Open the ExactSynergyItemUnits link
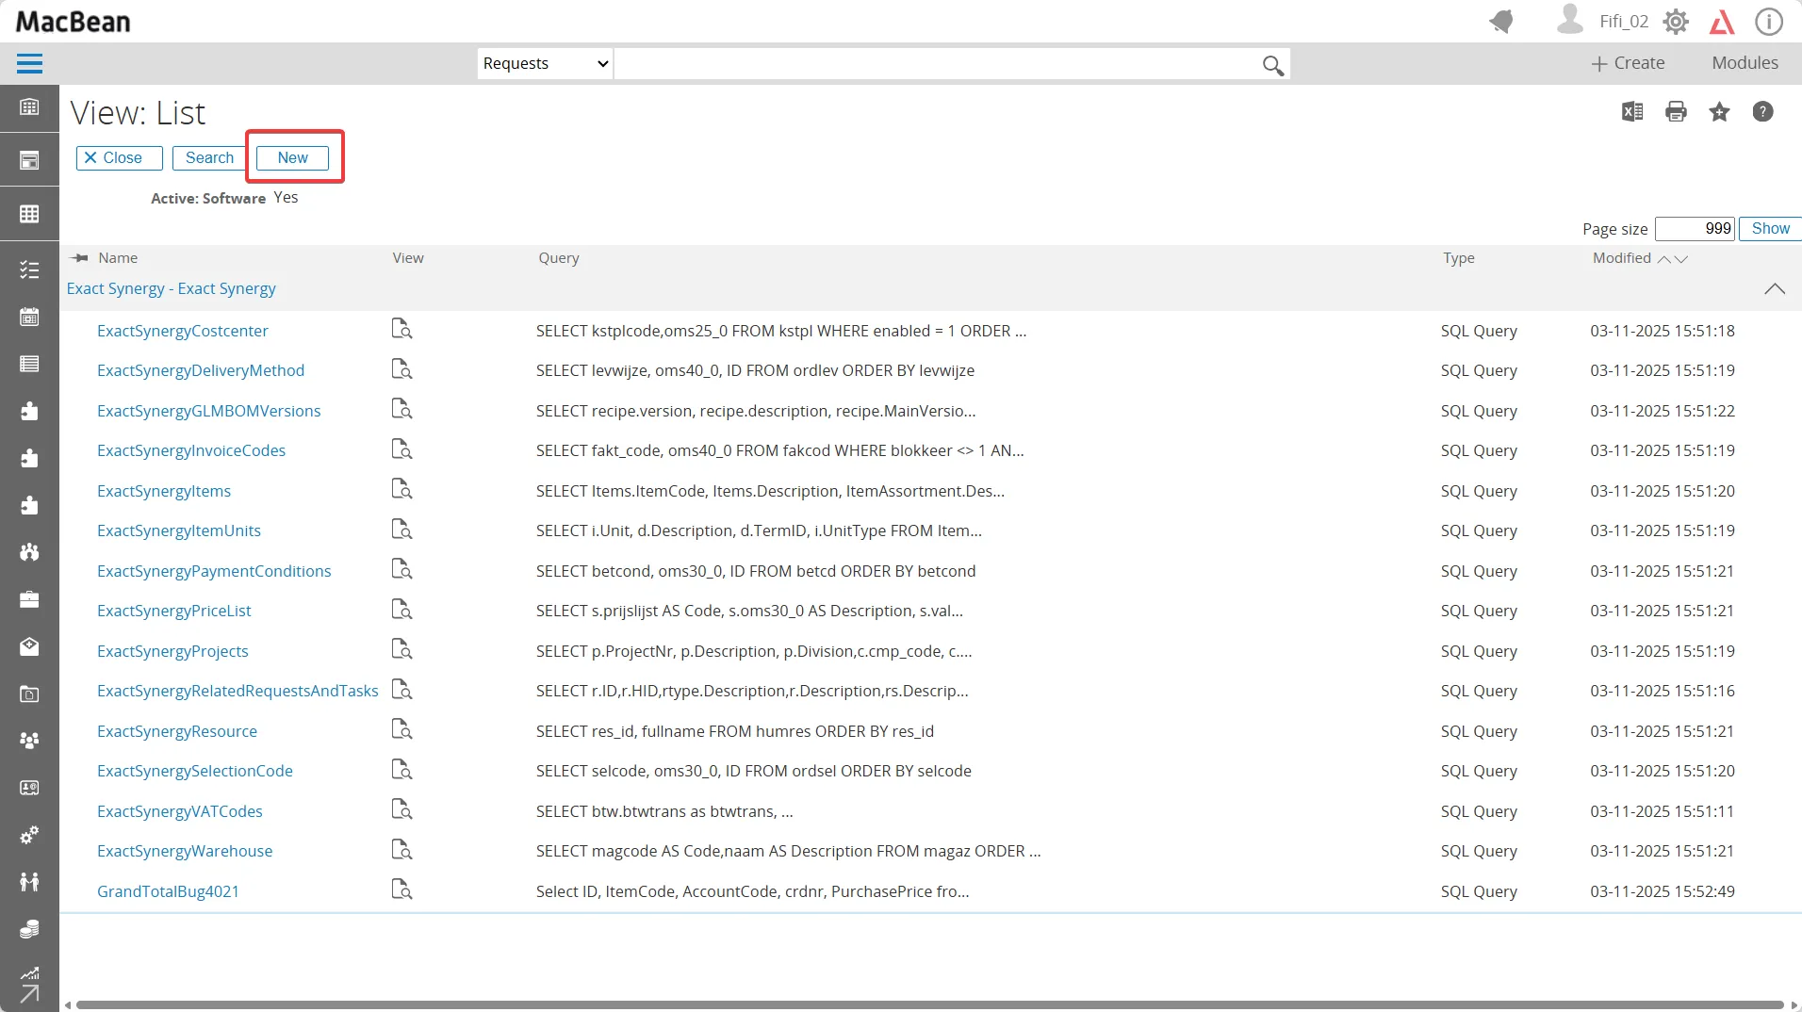 tap(179, 530)
